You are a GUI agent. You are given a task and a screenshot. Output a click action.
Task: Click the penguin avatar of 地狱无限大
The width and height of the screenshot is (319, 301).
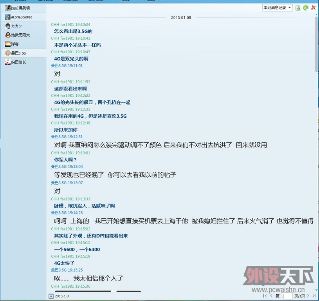(x=8, y=35)
